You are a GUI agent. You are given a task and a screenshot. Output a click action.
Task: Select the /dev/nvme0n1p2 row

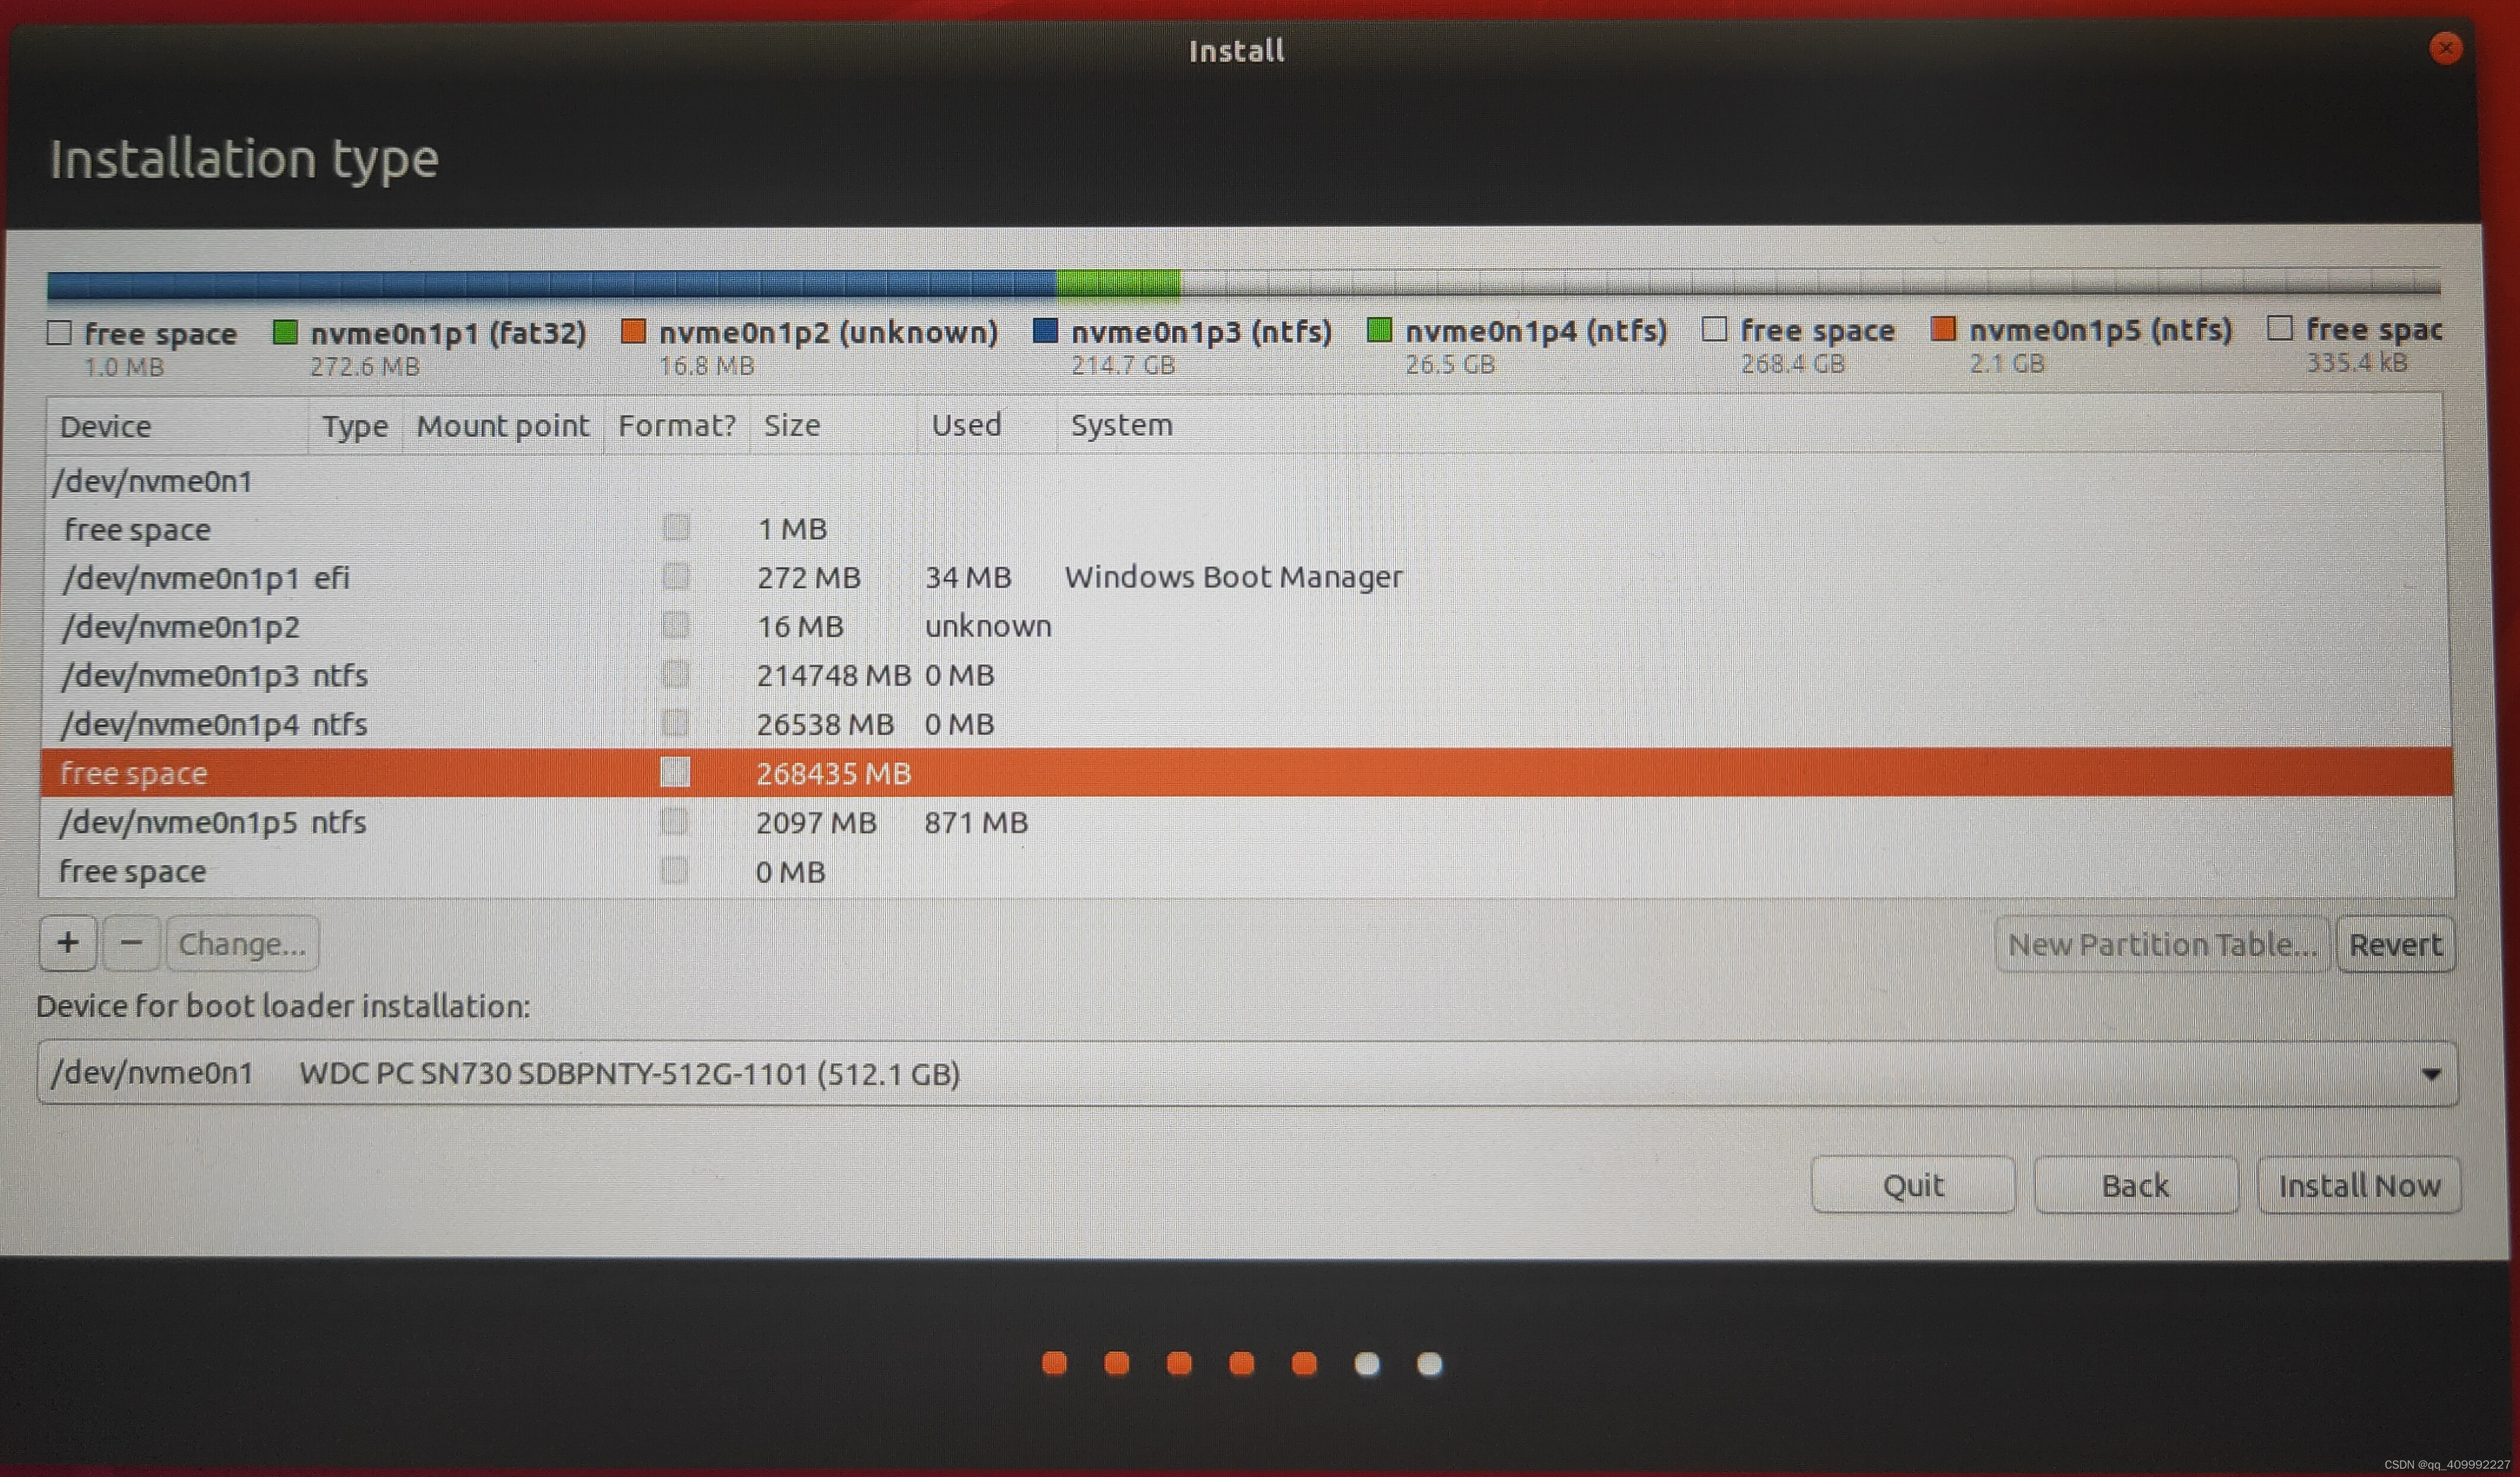point(1245,626)
